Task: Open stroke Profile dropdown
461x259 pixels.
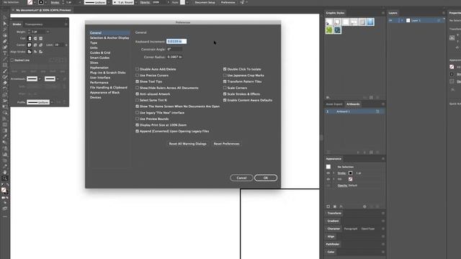Action: (52, 102)
